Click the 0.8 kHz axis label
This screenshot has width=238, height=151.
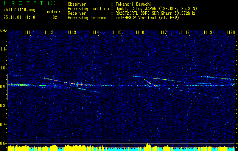coord(3,106)
